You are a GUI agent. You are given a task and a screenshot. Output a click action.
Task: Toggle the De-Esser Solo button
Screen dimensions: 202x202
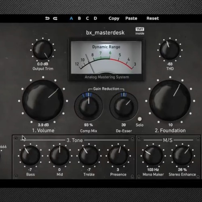click(x=140, y=119)
